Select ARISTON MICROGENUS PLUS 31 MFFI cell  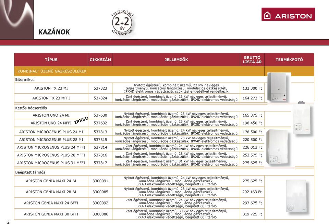click(51, 163)
